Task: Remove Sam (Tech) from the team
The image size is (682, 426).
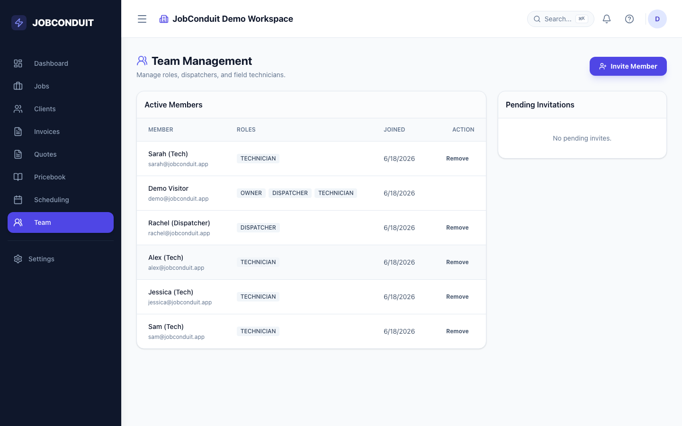Action: 458,331
